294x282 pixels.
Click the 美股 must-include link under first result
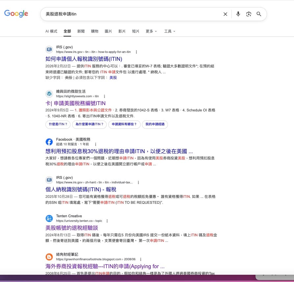tap(113, 78)
